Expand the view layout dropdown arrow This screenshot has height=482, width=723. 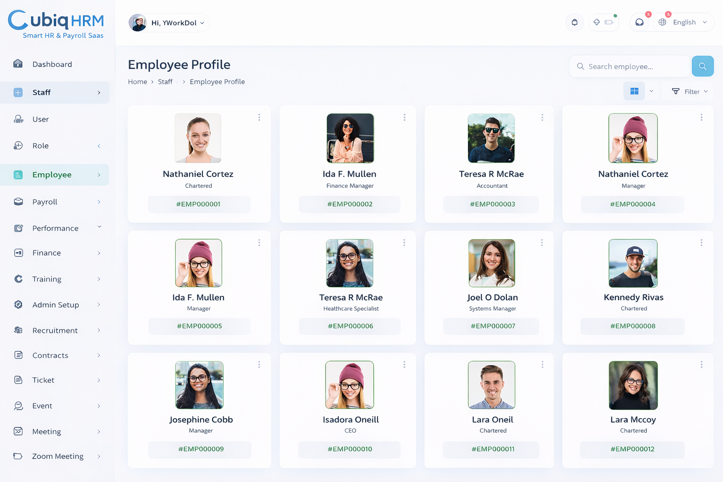coord(651,91)
